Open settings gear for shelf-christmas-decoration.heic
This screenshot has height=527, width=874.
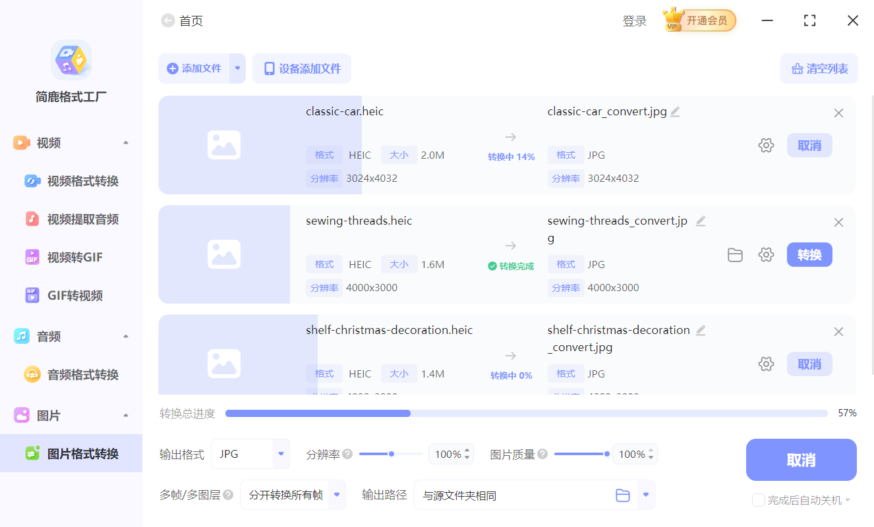click(766, 364)
